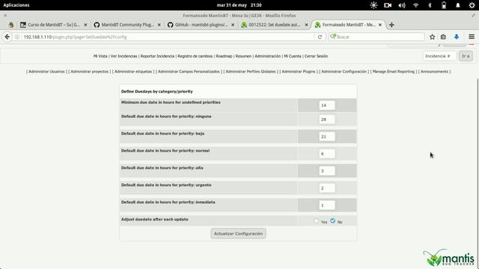The height and width of the screenshot is (269, 479).
Task: Close the GitHub mantisbt-plugins tab
Action: [233, 25]
